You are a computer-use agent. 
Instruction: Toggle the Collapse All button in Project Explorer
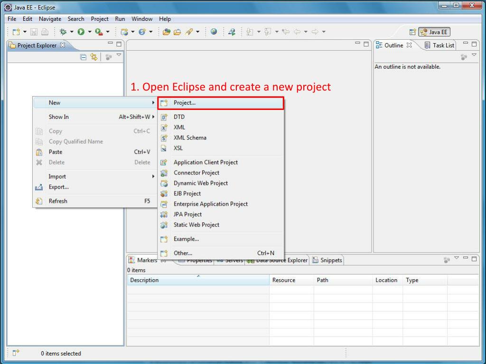pyautogui.click(x=83, y=56)
